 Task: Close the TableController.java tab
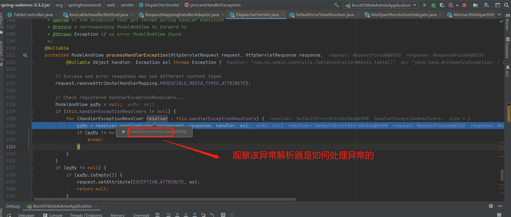(57, 14)
